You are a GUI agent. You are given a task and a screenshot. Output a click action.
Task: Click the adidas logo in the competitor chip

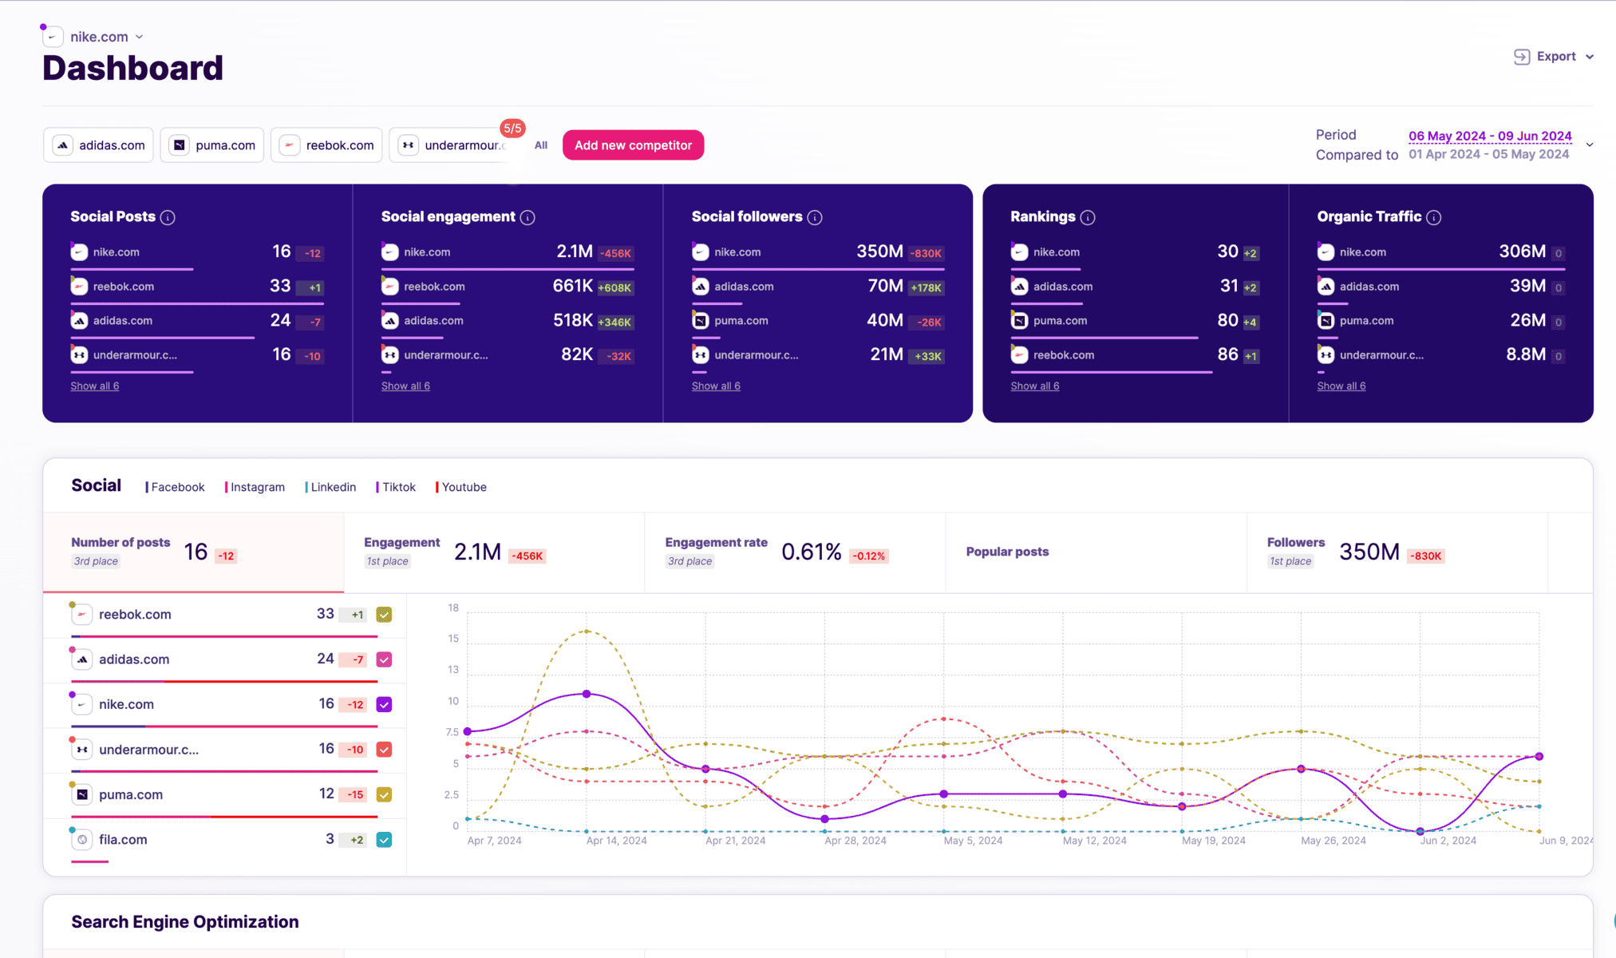coord(62,145)
